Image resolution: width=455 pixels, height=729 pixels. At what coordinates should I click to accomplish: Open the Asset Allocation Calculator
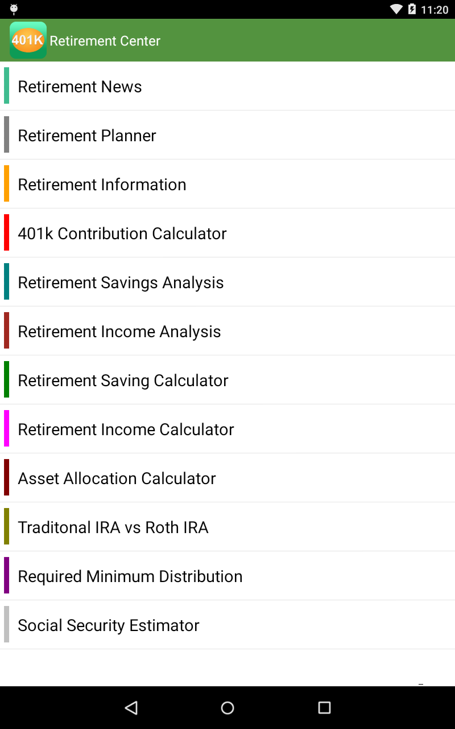click(117, 478)
